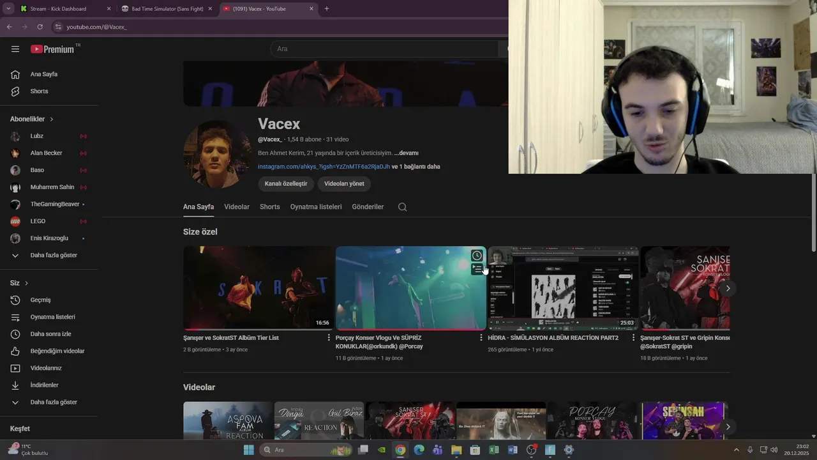The width and height of the screenshot is (817, 460).
Task: Switch to Stream - Kick Dashboard browser tab
Action: (65, 9)
